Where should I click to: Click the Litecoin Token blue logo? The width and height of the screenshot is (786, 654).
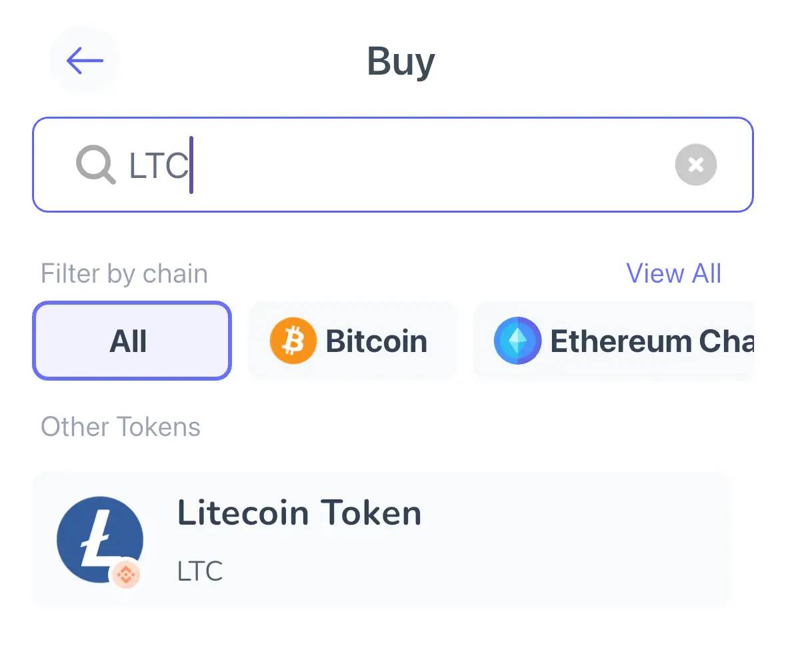100,540
